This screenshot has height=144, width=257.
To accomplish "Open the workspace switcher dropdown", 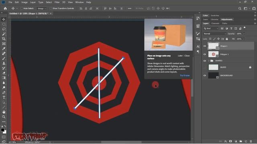I will [246, 8].
